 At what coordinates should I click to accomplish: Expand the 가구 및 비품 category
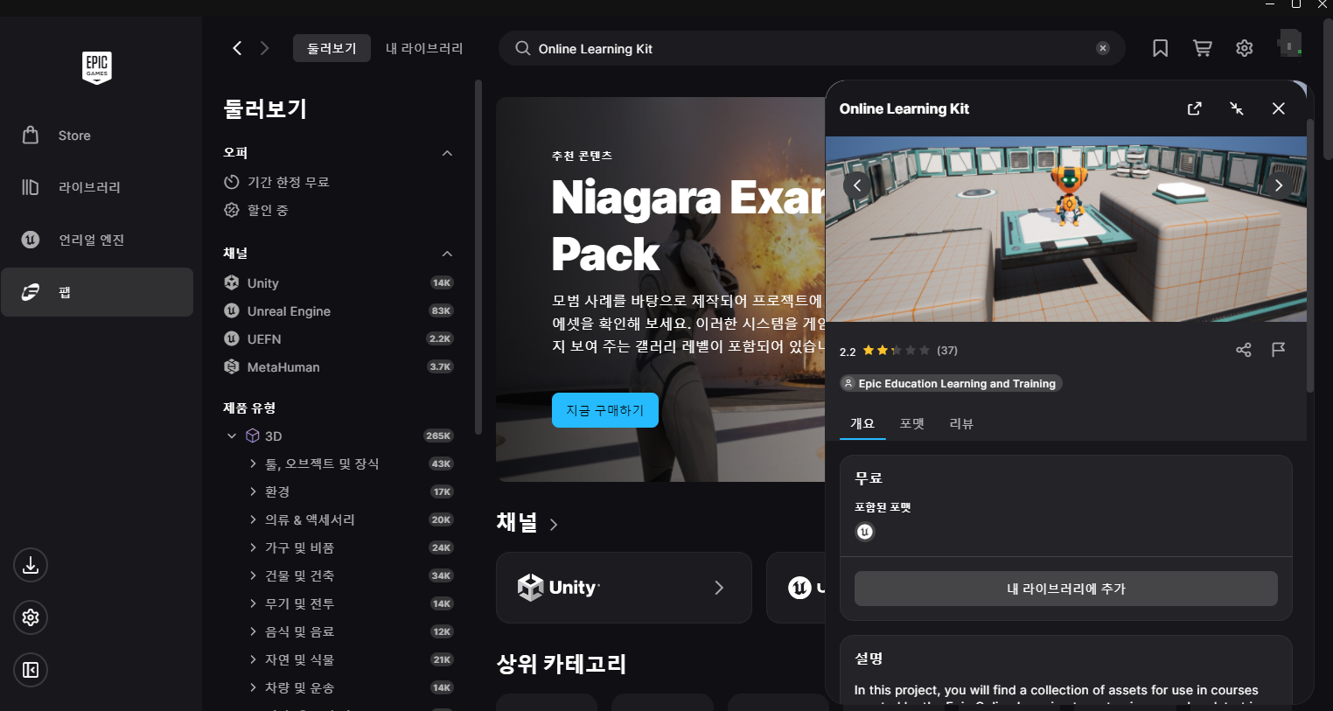(253, 547)
